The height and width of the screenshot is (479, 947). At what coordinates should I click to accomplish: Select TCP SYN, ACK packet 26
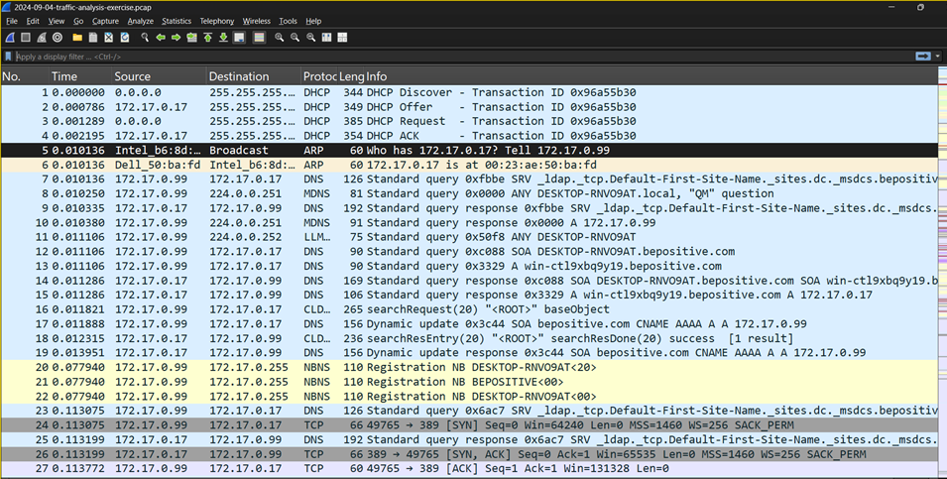(469, 454)
